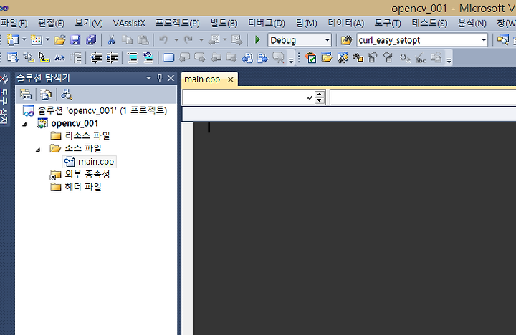The height and width of the screenshot is (335, 516).
Task: Open the VAssistX menu
Action: [x=129, y=24]
